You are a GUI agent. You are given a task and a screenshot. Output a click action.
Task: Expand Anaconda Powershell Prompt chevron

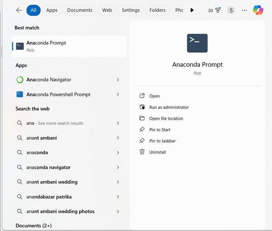point(118,94)
